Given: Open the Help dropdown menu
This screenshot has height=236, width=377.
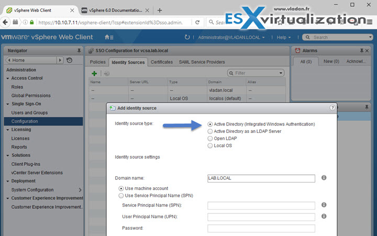Looking at the screenshot, I should 284,37.
